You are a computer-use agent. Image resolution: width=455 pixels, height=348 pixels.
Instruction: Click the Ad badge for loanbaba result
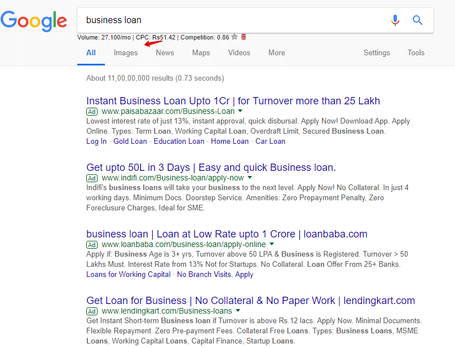coord(92,245)
